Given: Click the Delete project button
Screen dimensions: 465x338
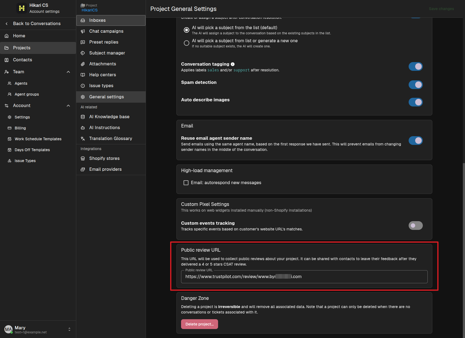Looking at the screenshot, I should pyautogui.click(x=200, y=324).
